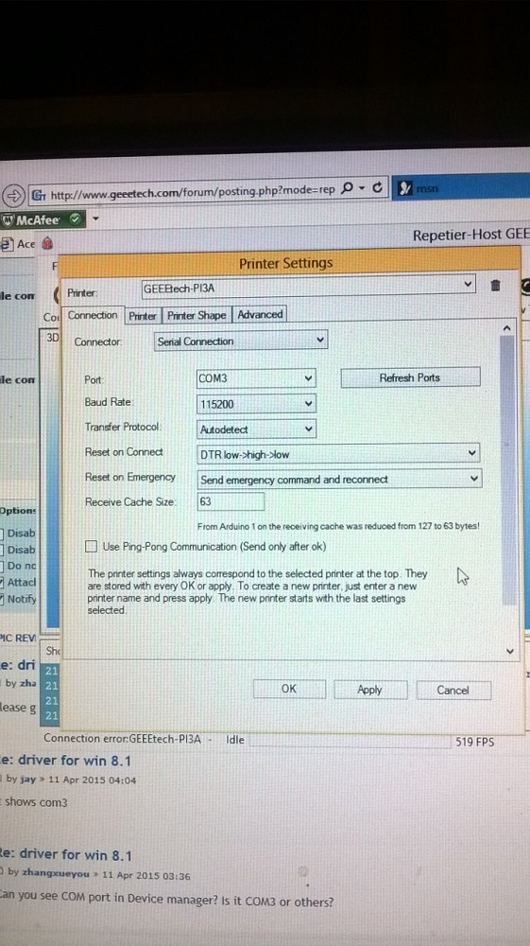530x946 pixels.
Task: Click McAfee green checkmark icon
Action: pos(75,219)
